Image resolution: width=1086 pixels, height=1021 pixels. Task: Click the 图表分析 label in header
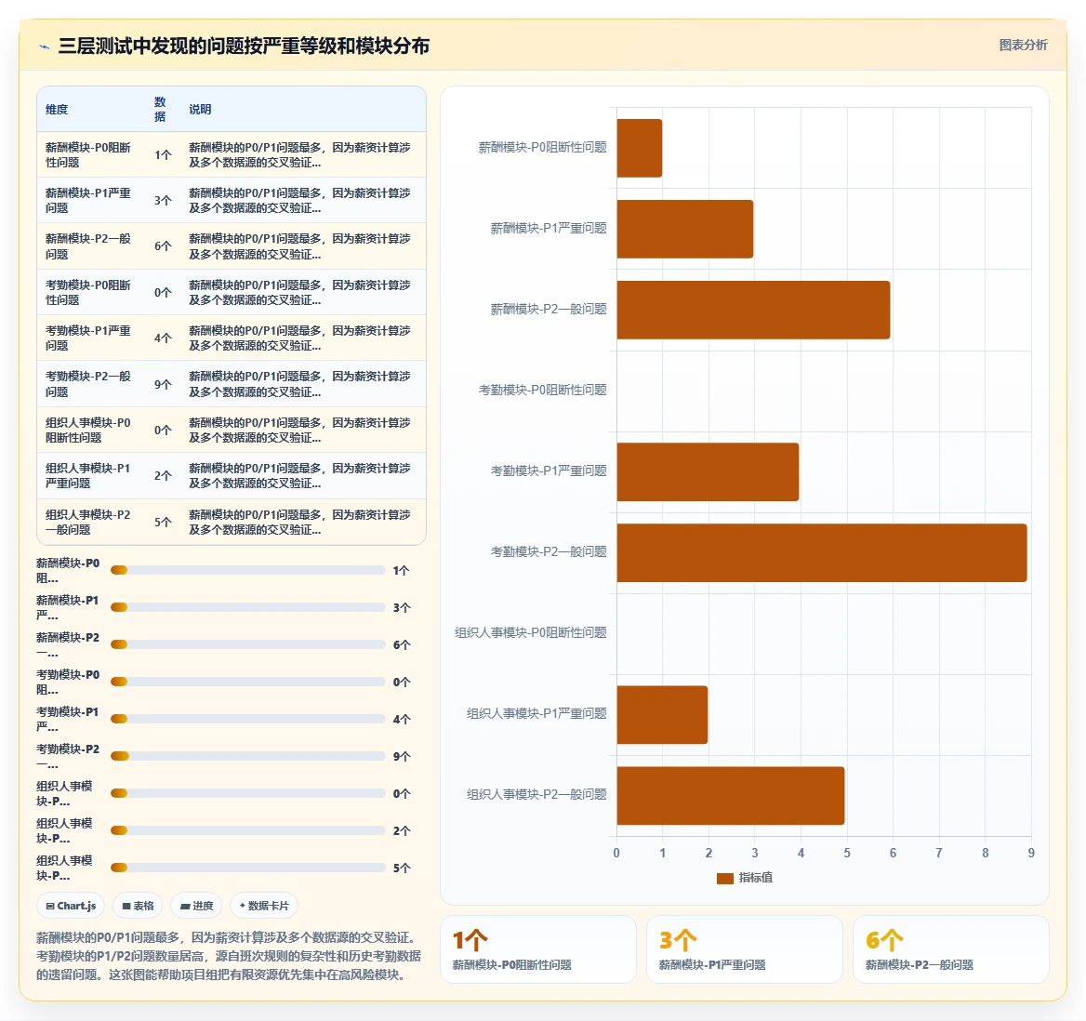[1023, 45]
